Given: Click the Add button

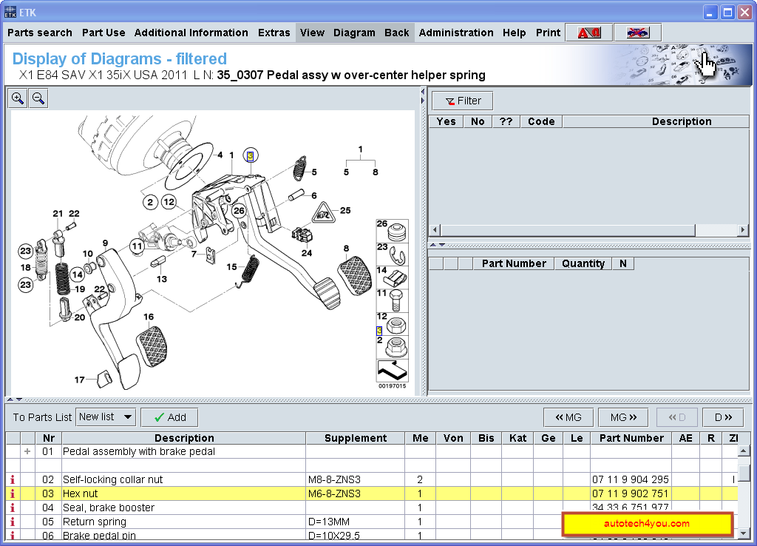Looking at the screenshot, I should [x=169, y=417].
